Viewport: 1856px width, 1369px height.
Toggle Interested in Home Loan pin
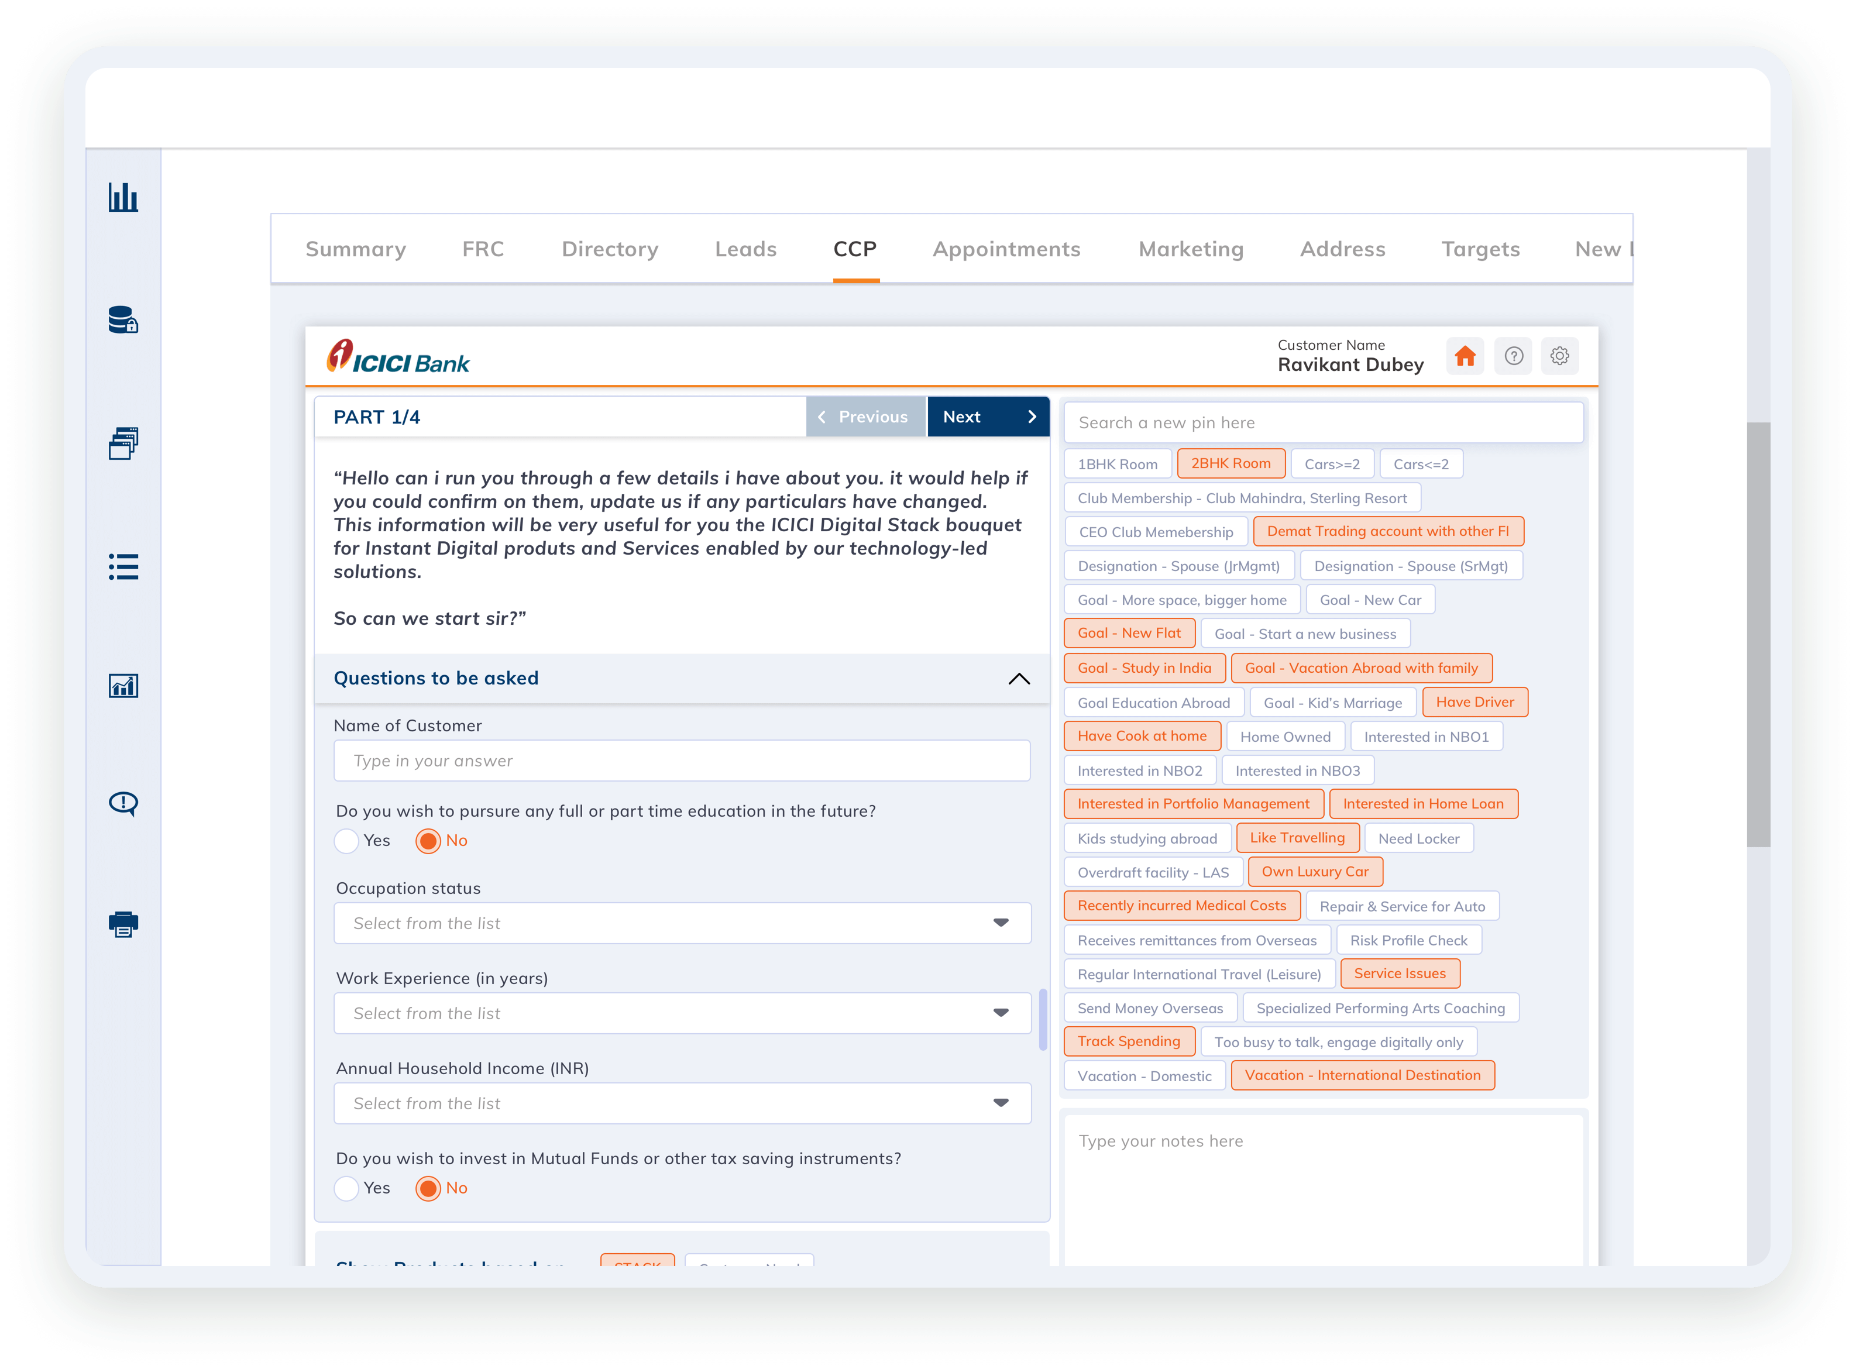(x=1422, y=804)
